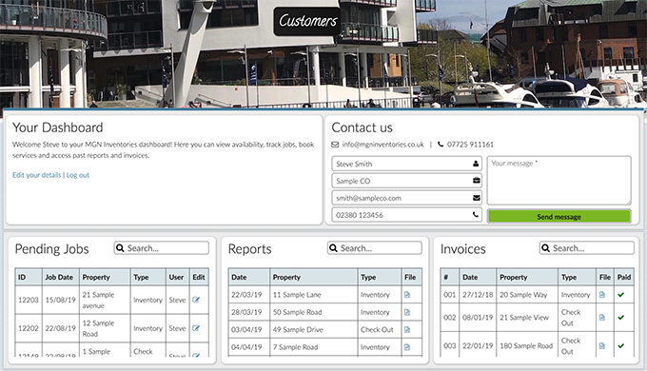Click the Sample CO company field
Image resolution: width=647 pixels, height=371 pixels.
pyautogui.click(x=406, y=181)
